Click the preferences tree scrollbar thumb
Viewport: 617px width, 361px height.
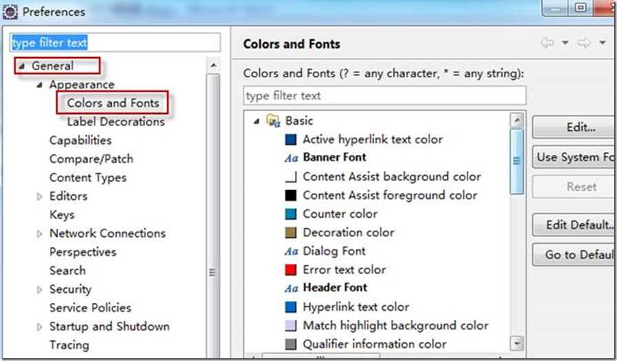pos(213,216)
